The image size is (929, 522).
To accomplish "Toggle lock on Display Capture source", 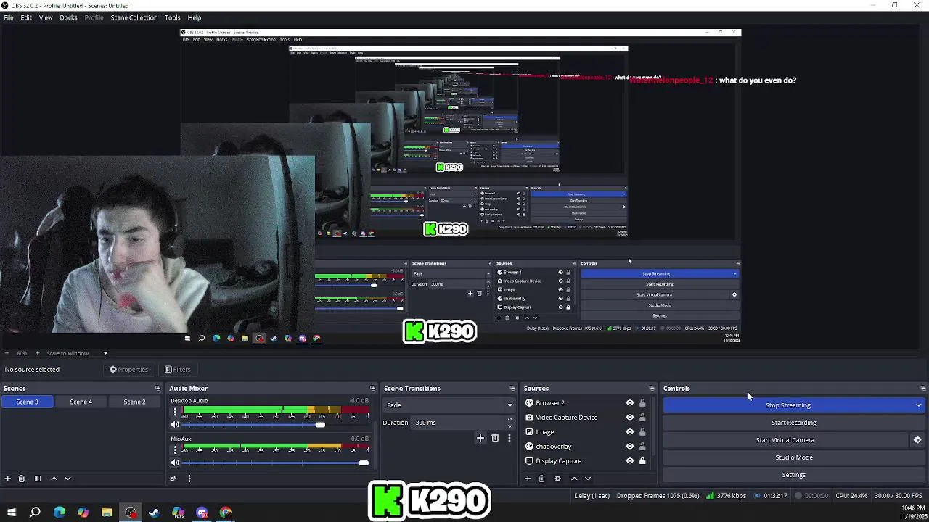I will pos(642,461).
